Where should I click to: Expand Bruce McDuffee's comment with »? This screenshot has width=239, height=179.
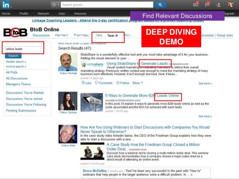[x=191, y=175]
